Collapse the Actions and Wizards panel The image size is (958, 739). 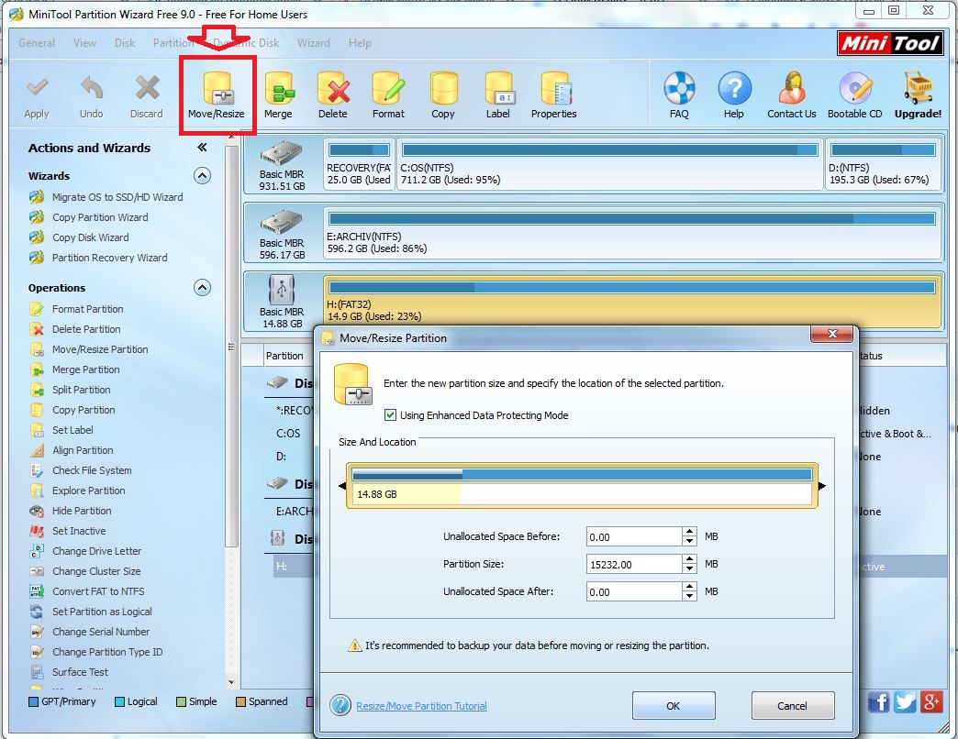tap(202, 148)
